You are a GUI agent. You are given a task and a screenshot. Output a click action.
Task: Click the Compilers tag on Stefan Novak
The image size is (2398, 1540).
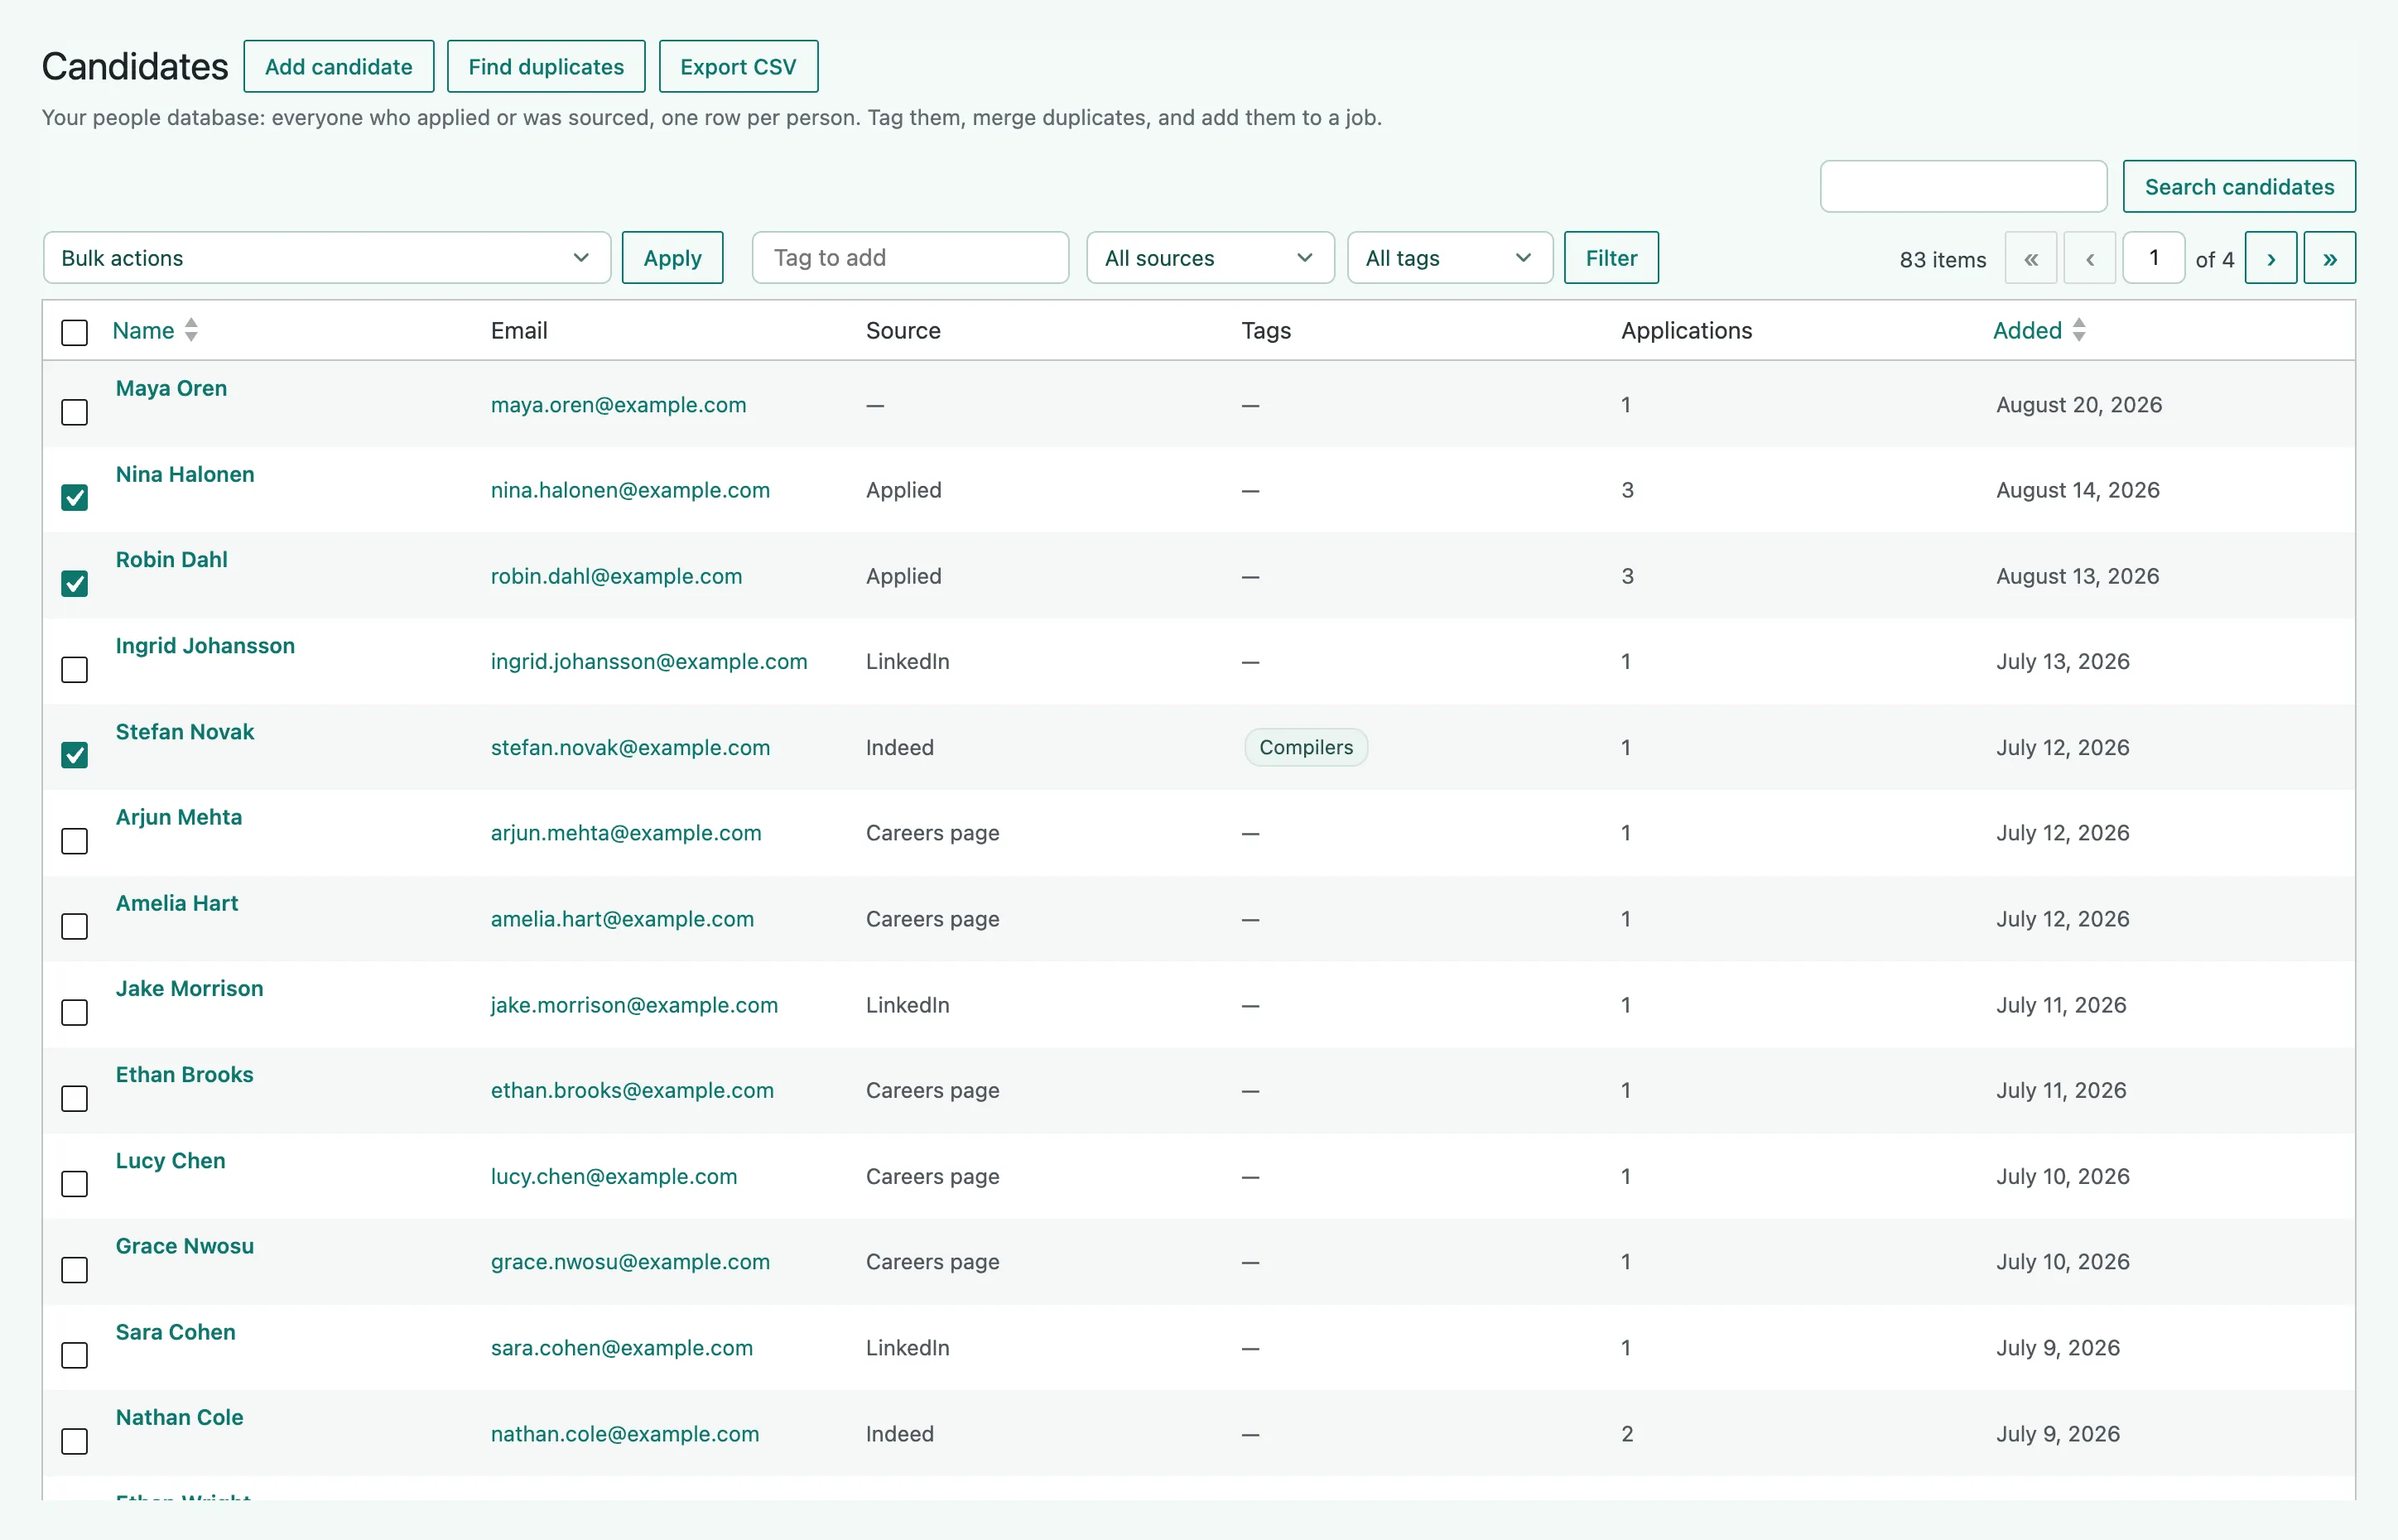1305,748
